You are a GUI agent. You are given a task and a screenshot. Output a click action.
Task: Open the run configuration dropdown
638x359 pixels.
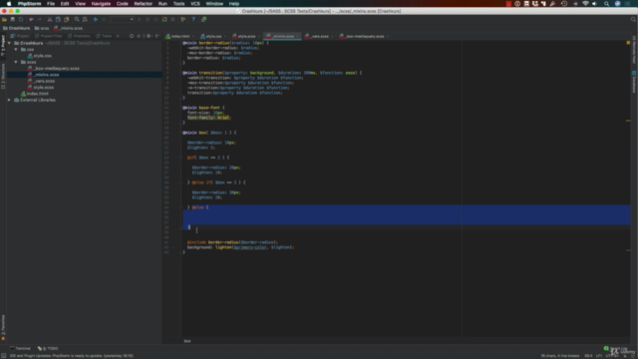122,19
